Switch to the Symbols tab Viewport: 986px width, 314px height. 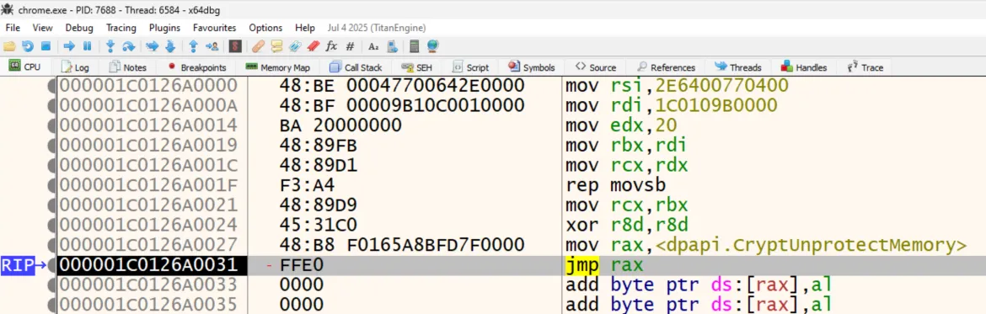[532, 67]
